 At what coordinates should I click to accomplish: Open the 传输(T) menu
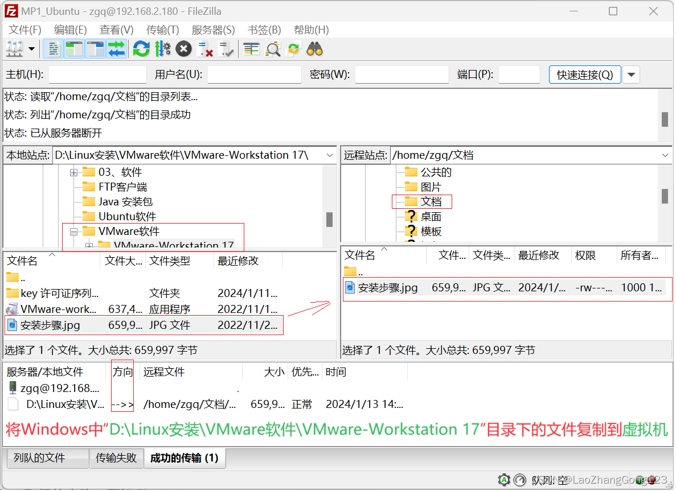click(x=162, y=30)
